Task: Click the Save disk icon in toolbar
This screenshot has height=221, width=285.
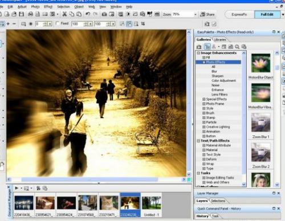Action: 22,14
